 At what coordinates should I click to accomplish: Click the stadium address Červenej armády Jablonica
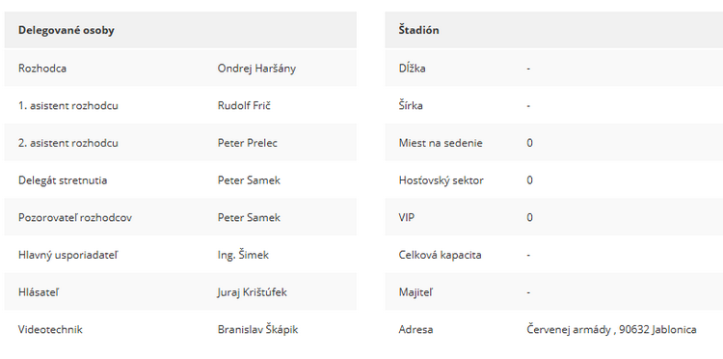(x=611, y=330)
